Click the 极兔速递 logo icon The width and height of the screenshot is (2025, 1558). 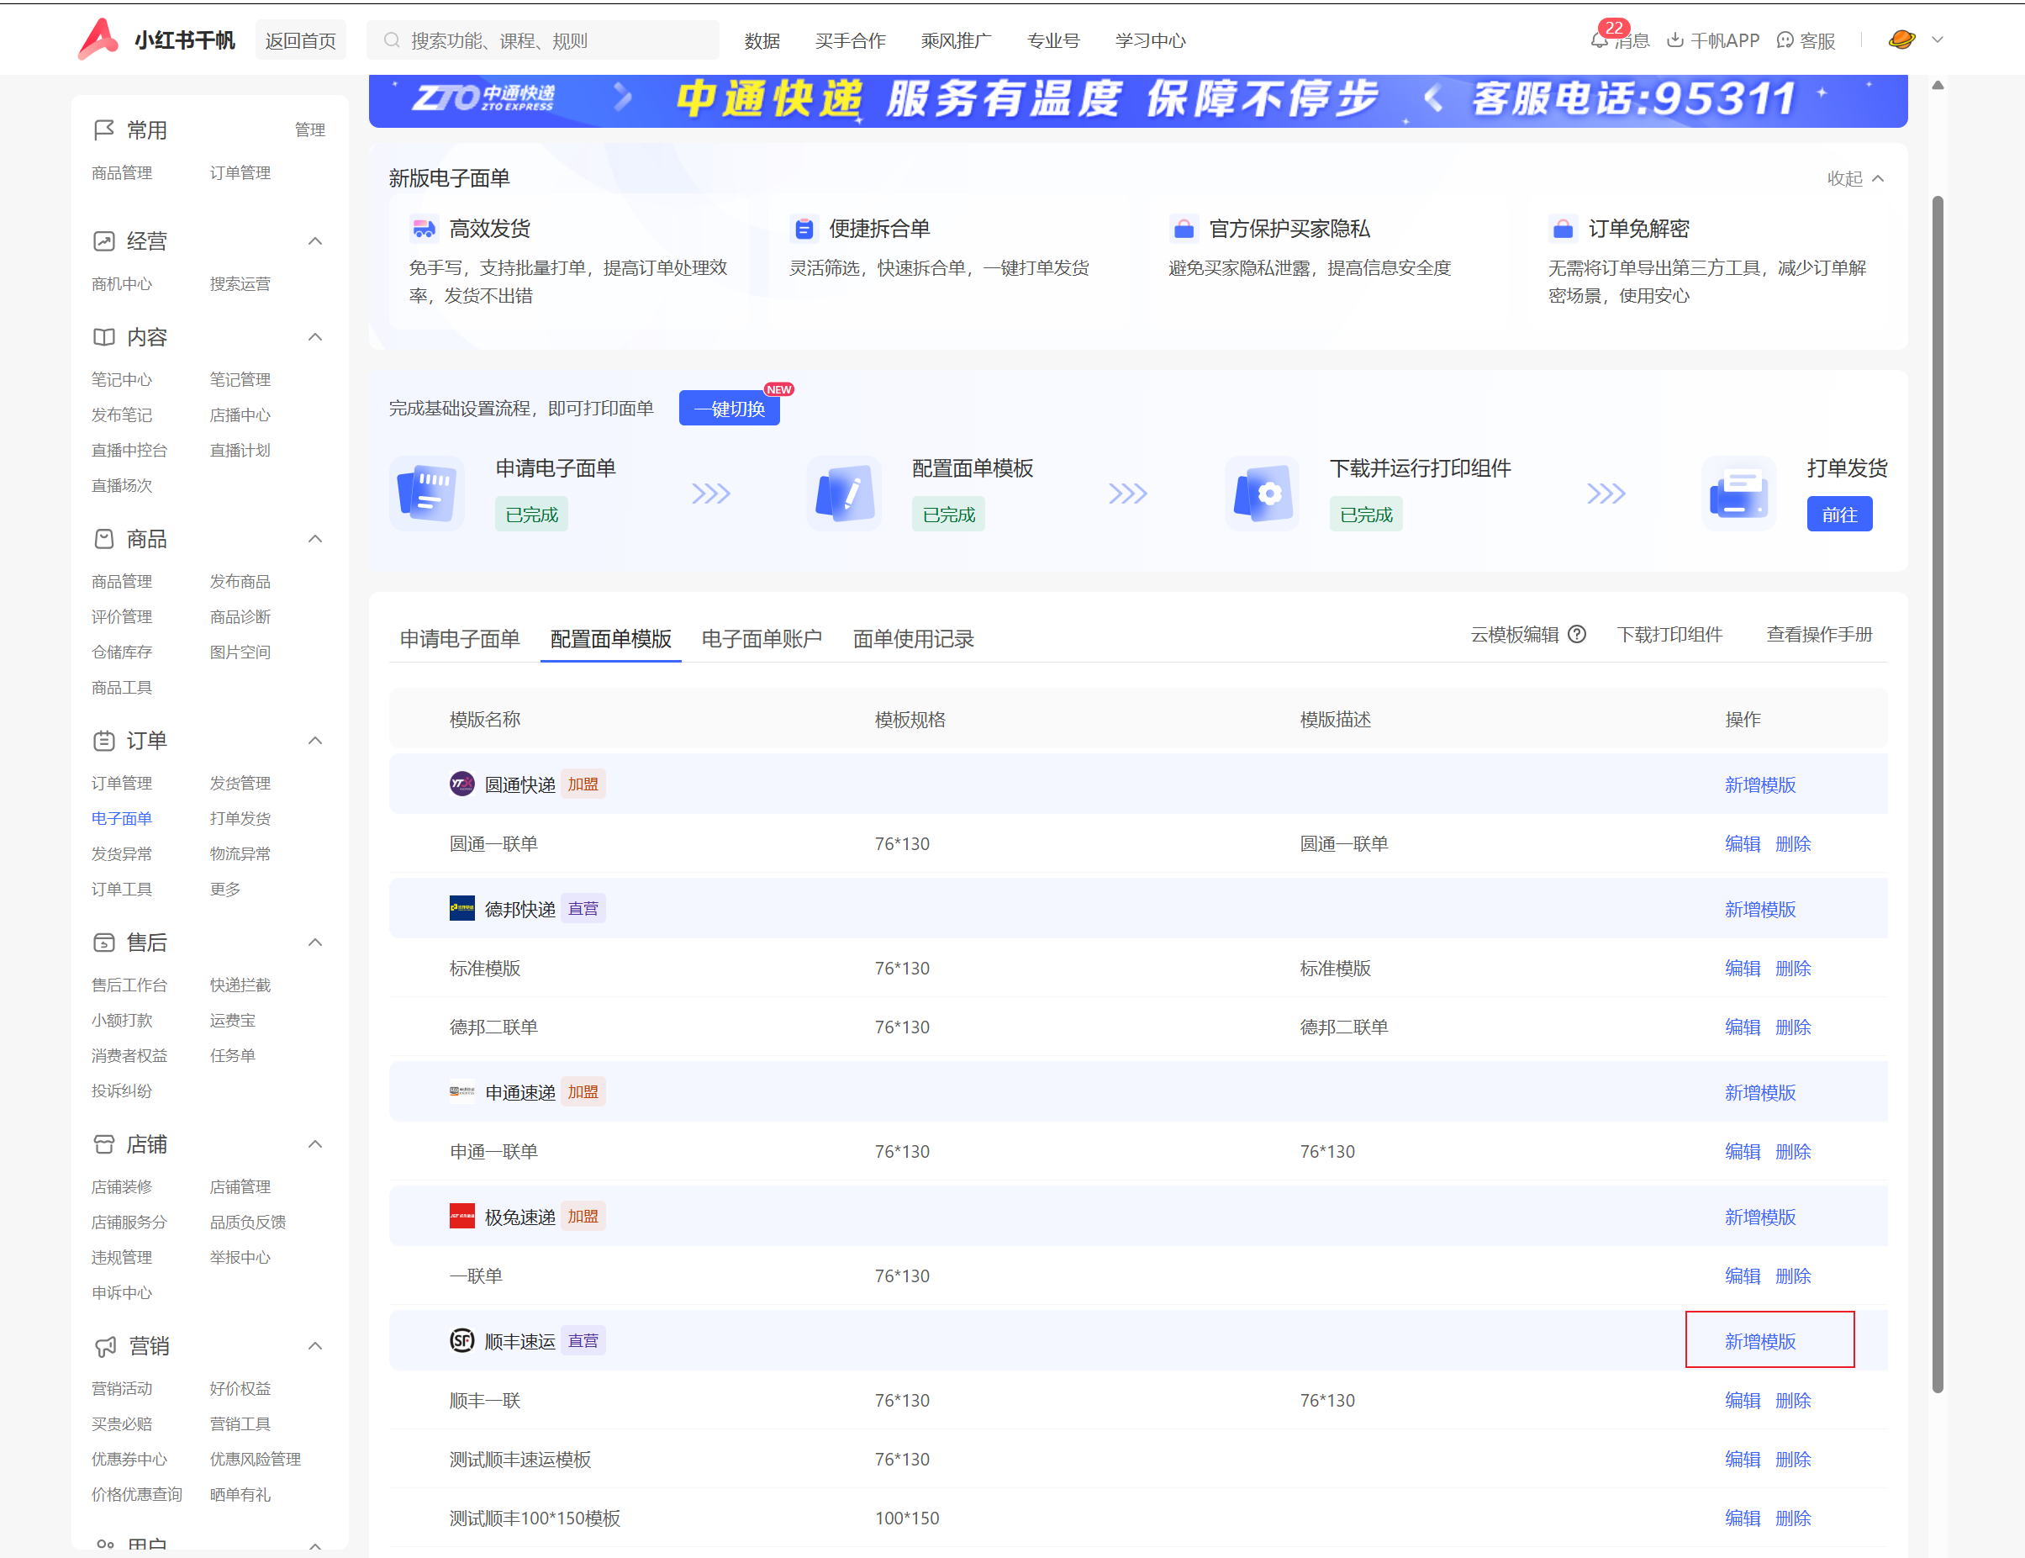461,1216
